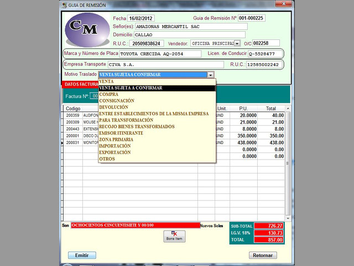Click the vertical scrollbar thumb in the table

click(x=288, y=163)
